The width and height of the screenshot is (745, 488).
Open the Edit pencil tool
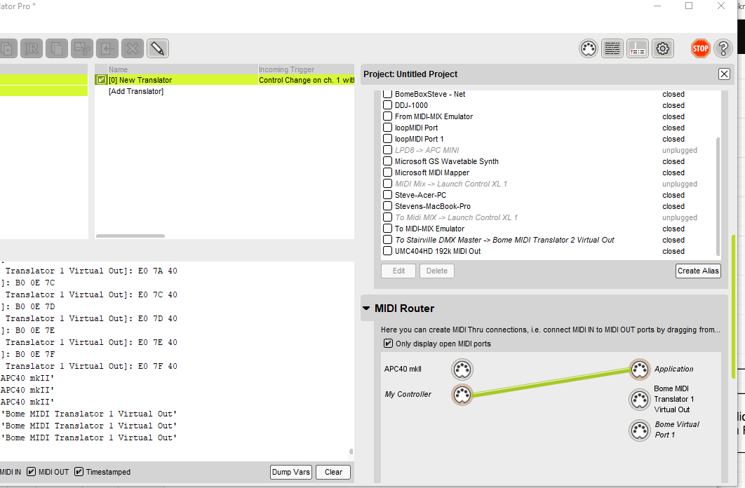pyautogui.click(x=158, y=48)
